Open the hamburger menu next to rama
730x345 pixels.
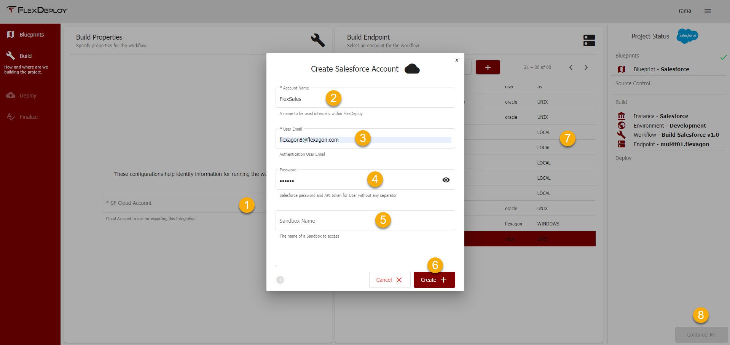pos(708,11)
